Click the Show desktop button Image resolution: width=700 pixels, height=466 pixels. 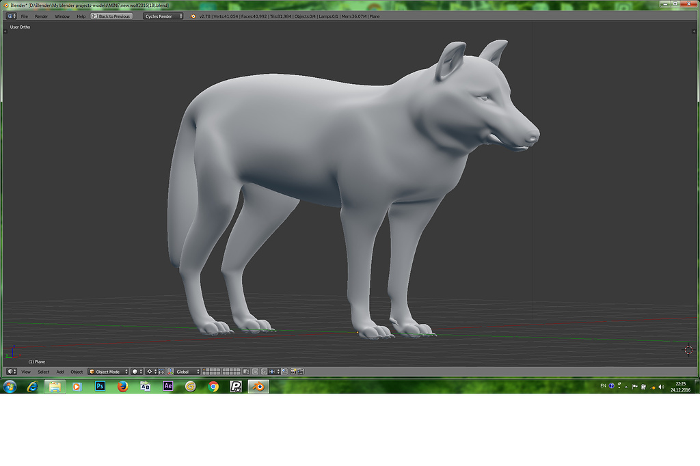point(697,387)
